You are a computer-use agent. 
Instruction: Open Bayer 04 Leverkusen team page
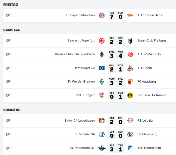[x=80, y=121]
